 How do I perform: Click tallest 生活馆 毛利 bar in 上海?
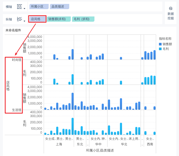(x=73, y=126)
